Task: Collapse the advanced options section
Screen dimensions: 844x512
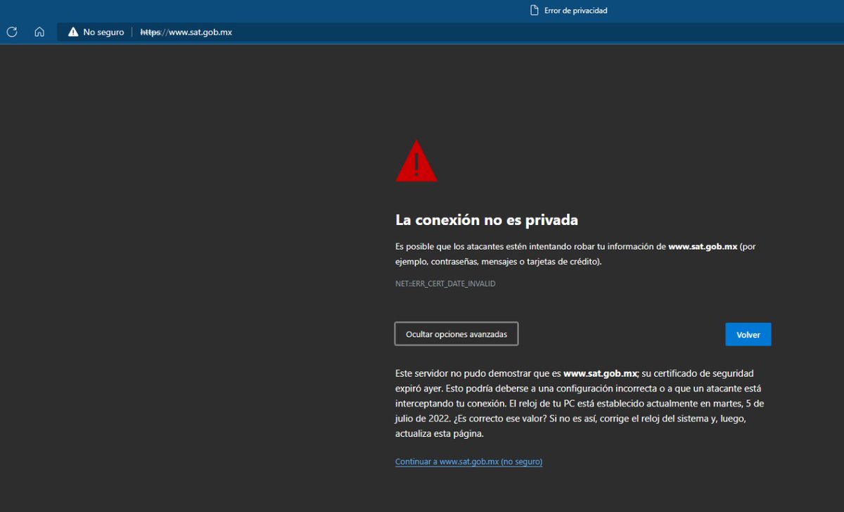Action: [456, 333]
